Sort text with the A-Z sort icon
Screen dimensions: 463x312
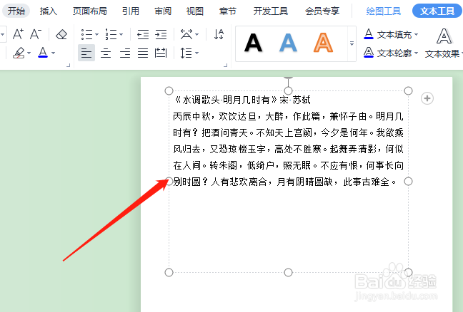point(219,34)
